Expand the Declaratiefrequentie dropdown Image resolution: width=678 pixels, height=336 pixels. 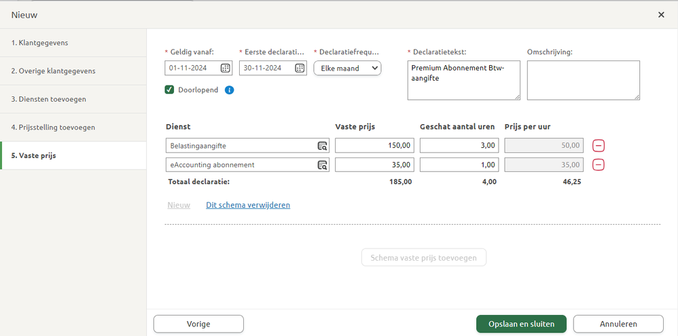coord(347,68)
